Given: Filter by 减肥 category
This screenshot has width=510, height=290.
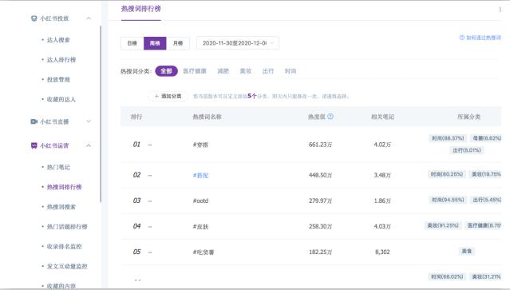Looking at the screenshot, I should [223, 71].
